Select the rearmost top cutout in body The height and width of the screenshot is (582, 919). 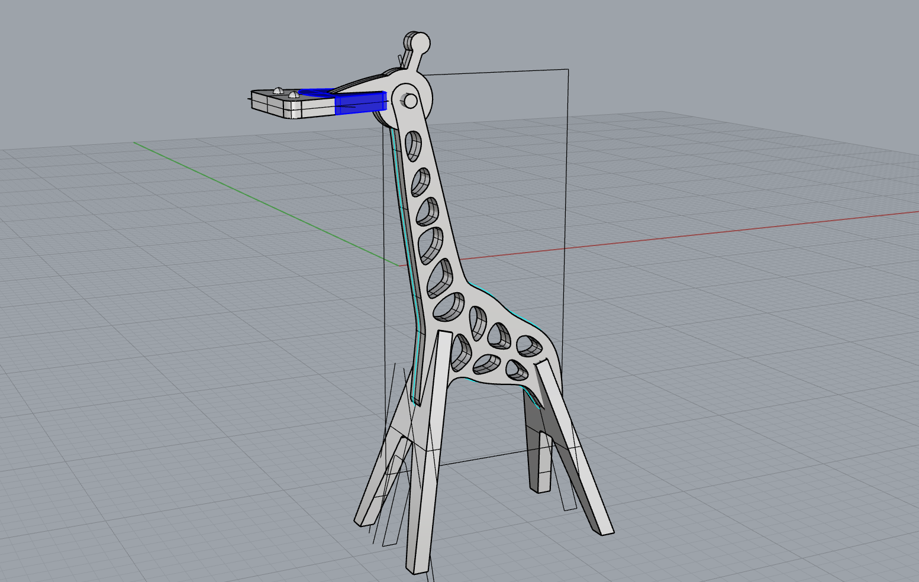click(x=530, y=346)
